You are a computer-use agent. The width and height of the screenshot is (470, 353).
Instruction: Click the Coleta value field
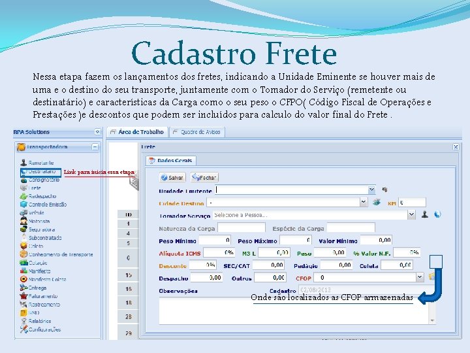click(397, 265)
